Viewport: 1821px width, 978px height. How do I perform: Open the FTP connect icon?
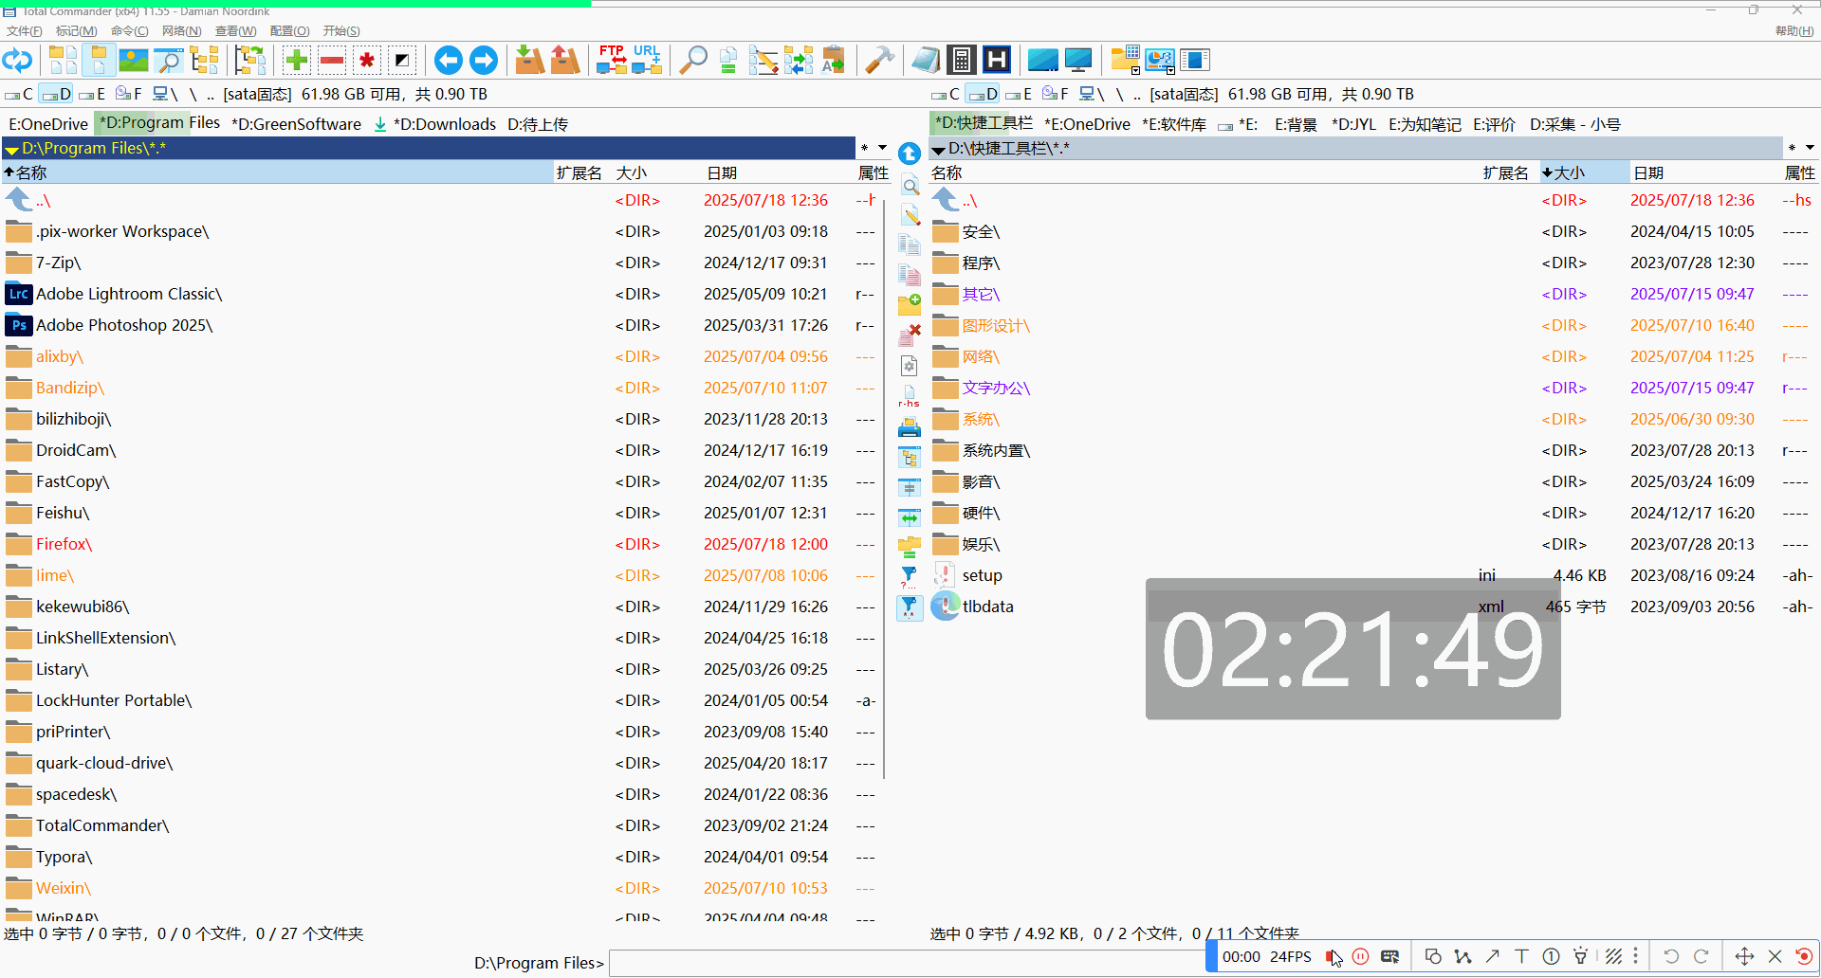tap(612, 61)
